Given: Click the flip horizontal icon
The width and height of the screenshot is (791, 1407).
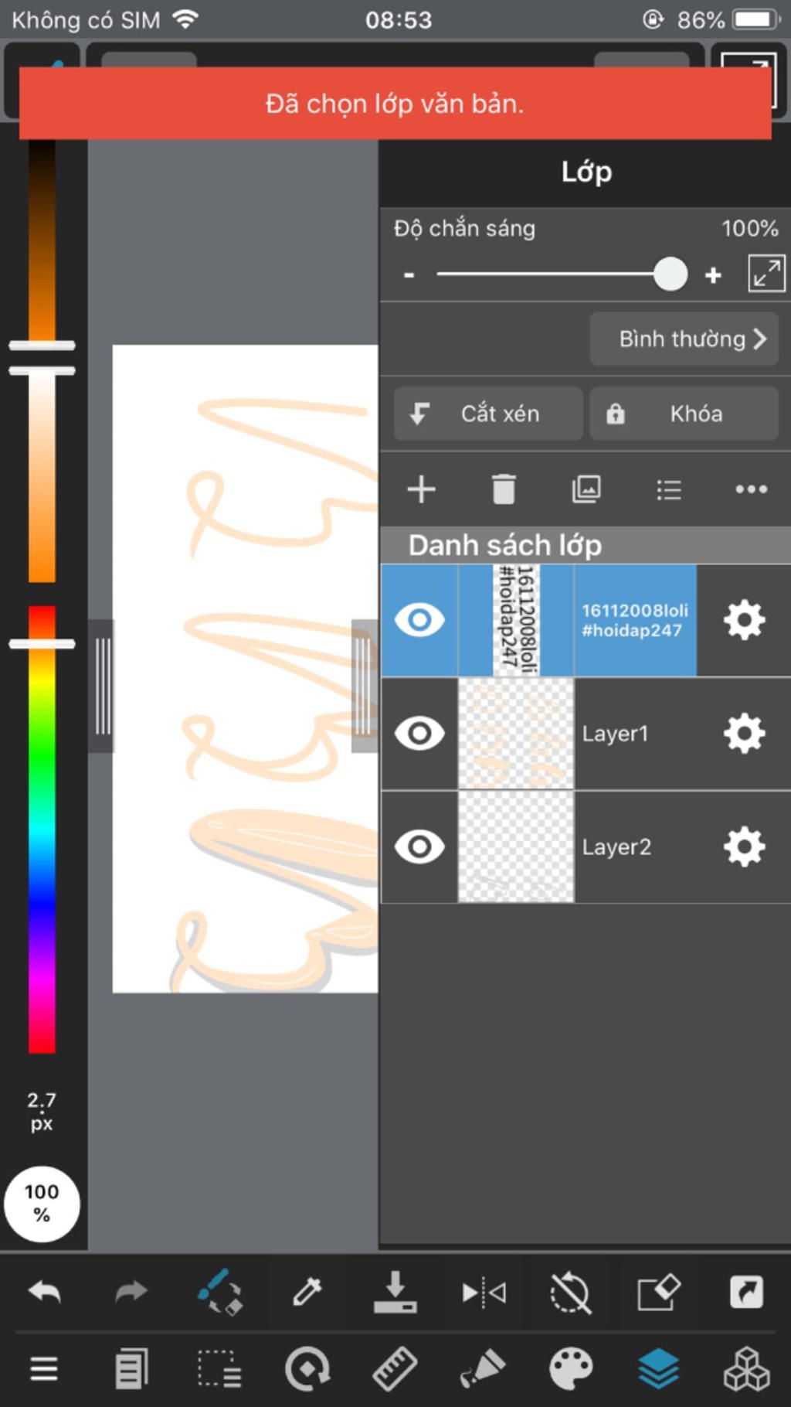Looking at the screenshot, I should click(x=484, y=1292).
